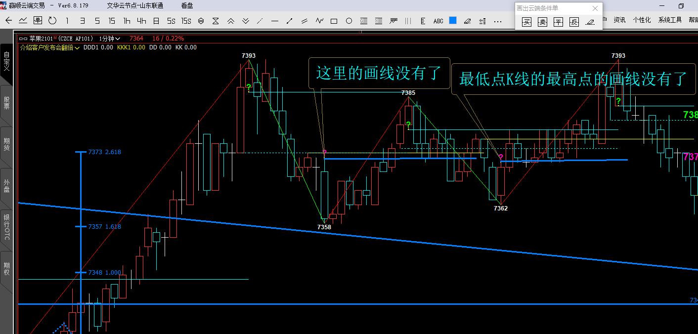Select the ellipse drawing tool
Viewport: 698px width, 334px height.
349,21
